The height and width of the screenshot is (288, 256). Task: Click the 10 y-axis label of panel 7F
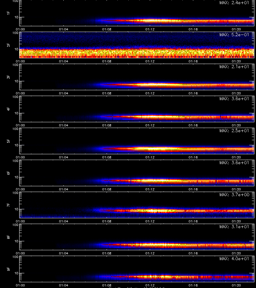(16, 209)
